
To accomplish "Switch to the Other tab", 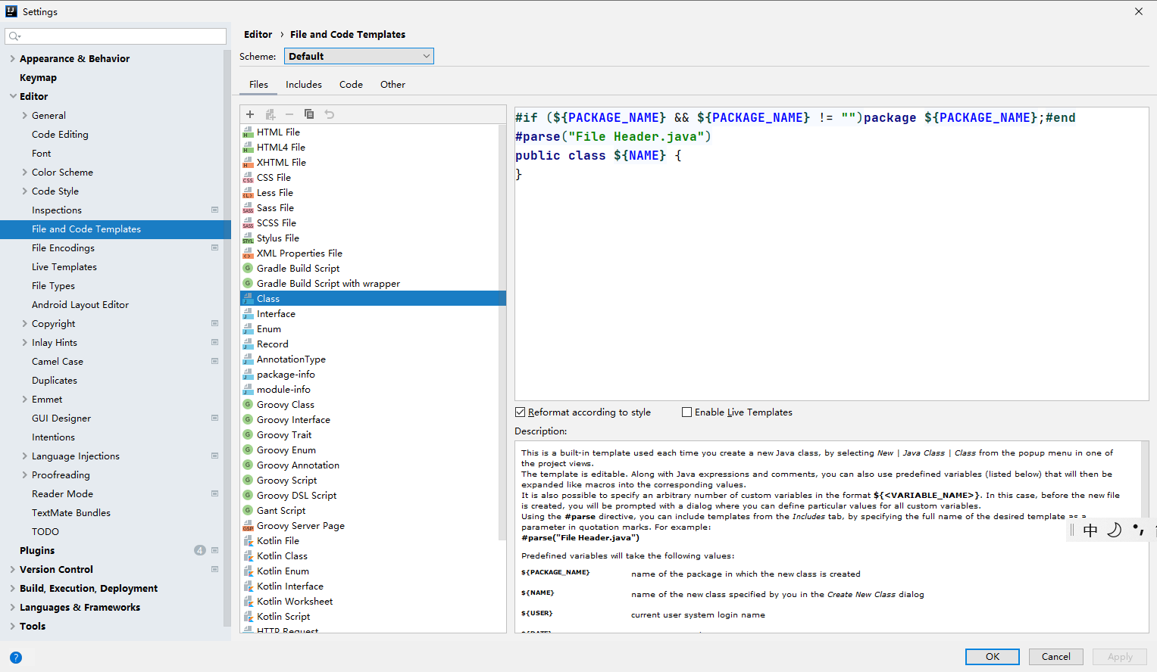I will pos(392,85).
